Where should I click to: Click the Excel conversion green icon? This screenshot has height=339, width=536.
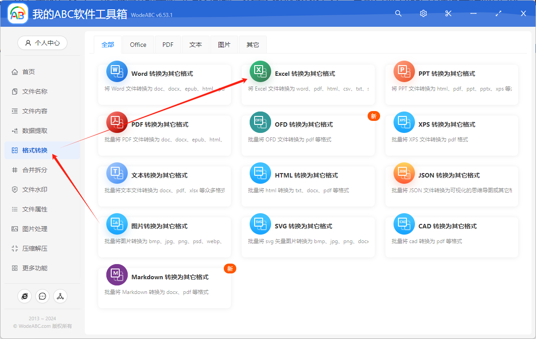pos(260,71)
